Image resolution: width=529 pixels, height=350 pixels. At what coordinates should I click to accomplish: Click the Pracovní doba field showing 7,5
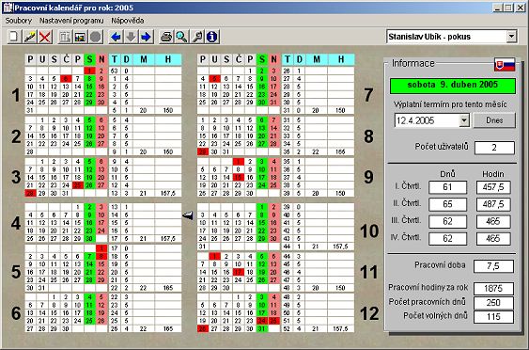click(x=493, y=266)
